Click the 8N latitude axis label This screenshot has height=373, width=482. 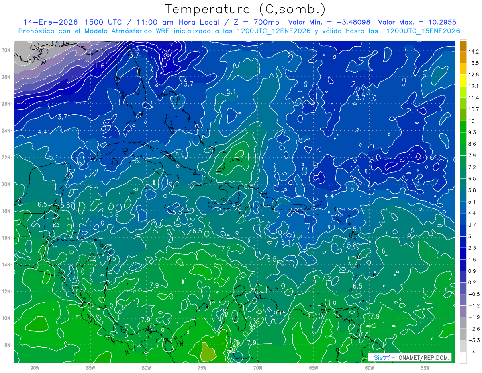[8, 345]
